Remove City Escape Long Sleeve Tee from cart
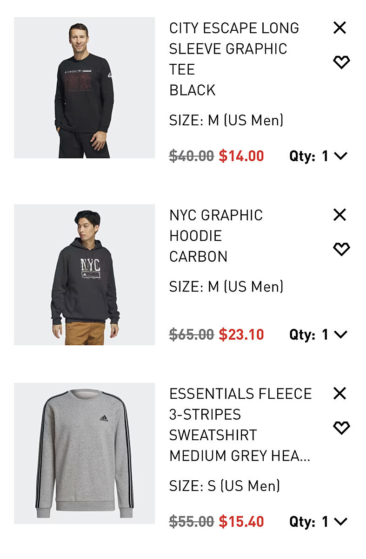366x559 pixels. [340, 28]
